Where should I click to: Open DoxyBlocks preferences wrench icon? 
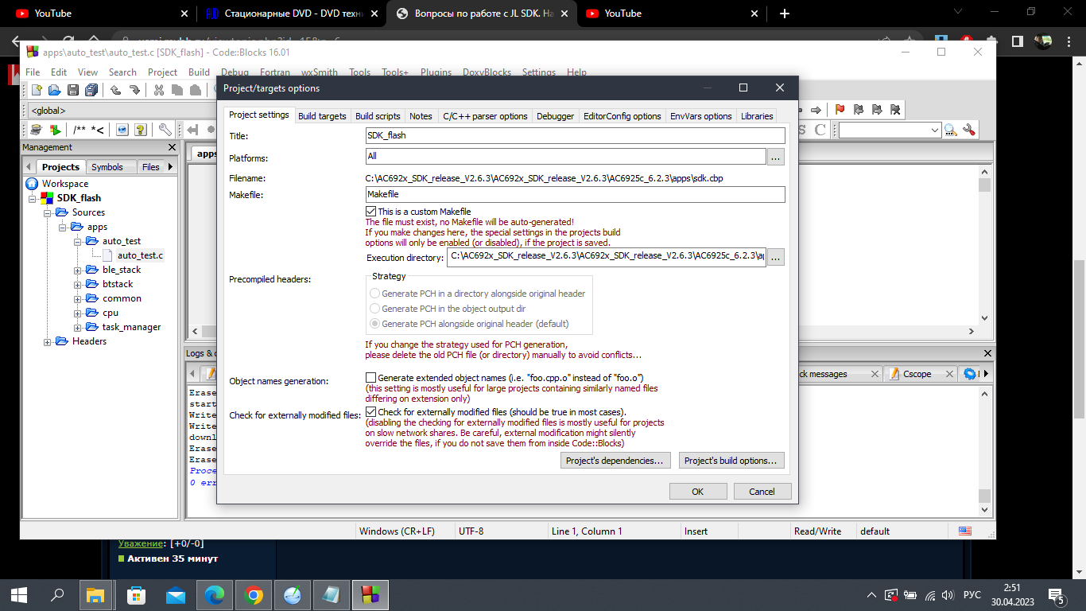point(165,130)
